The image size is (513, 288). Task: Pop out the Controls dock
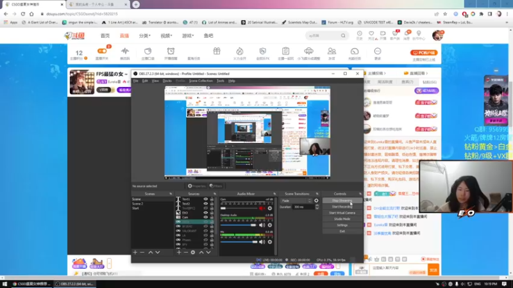pos(360,194)
